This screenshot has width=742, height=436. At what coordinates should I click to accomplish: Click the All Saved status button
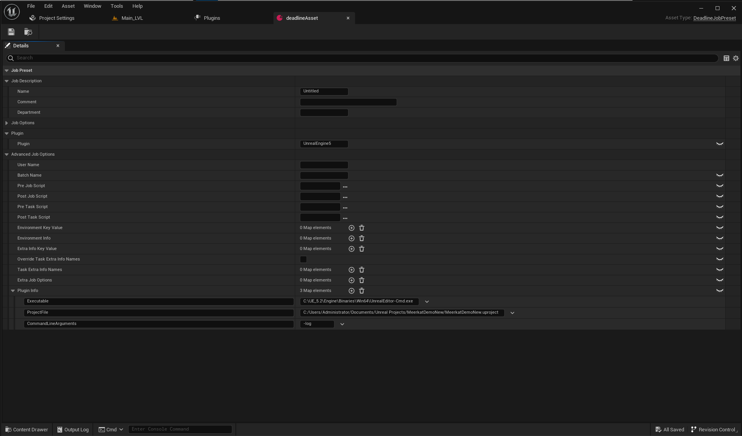coord(669,429)
